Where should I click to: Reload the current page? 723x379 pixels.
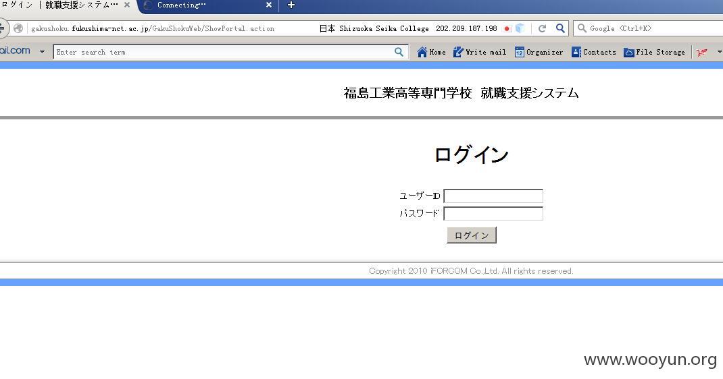pos(542,28)
